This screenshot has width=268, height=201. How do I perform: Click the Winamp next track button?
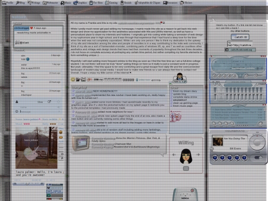coord(234,75)
